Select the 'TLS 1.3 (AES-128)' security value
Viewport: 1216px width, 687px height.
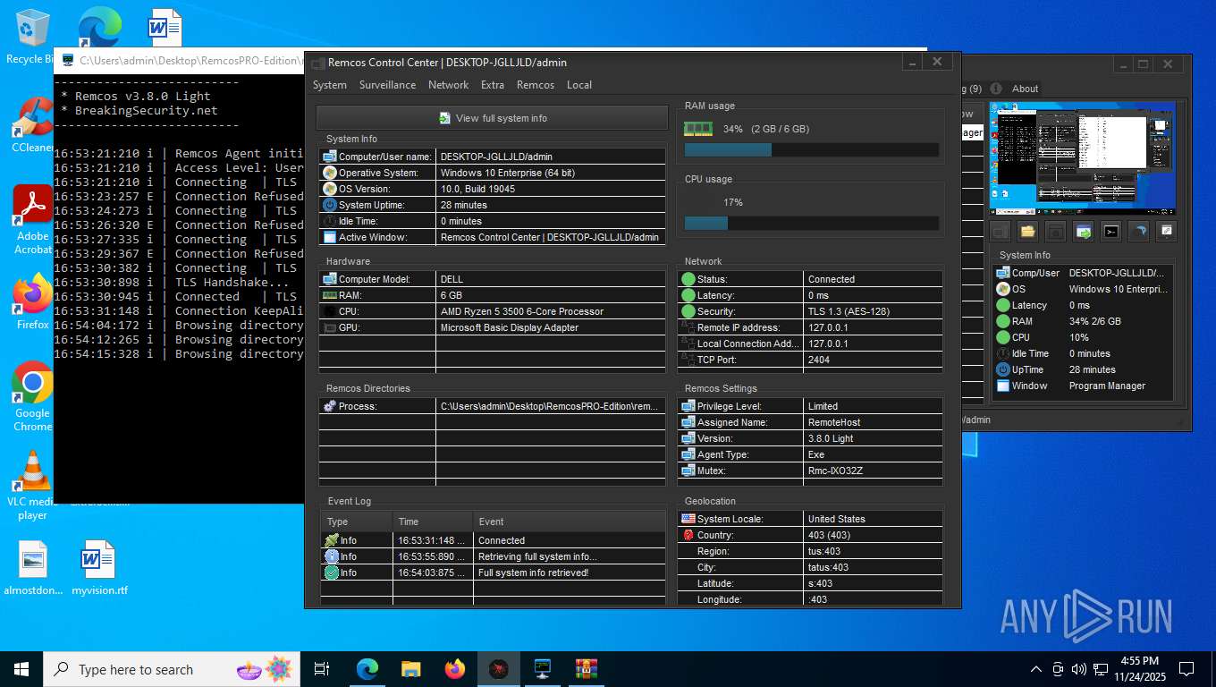[x=849, y=311]
